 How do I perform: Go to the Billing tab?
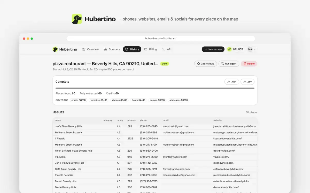(151, 49)
